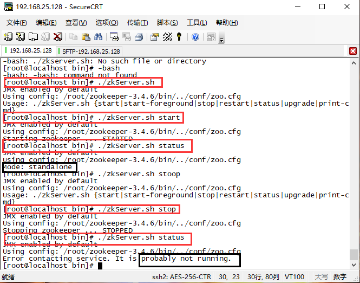Maximize the SecureCRT window
The width and height of the screenshot is (360, 283).
[322, 7]
